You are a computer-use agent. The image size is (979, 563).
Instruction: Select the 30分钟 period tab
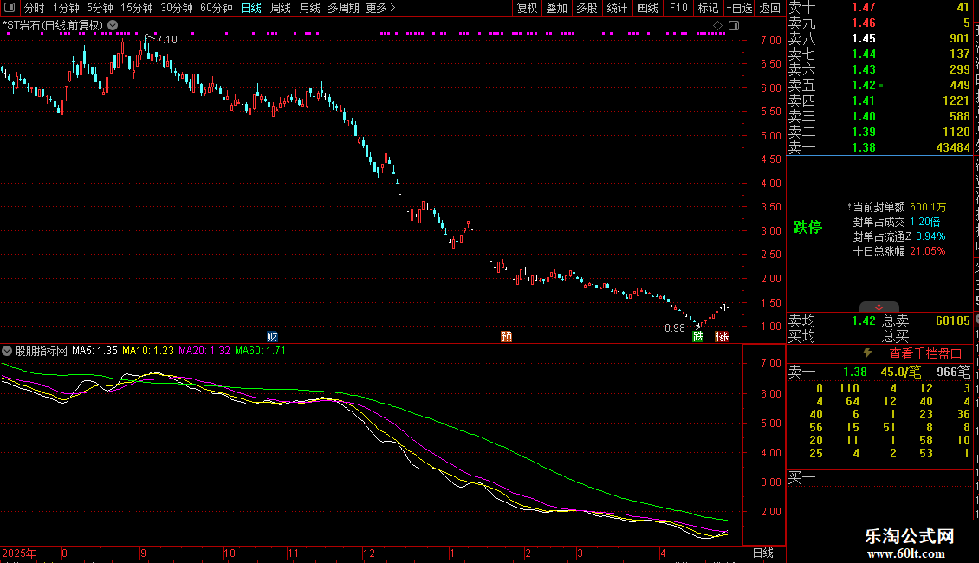coord(176,8)
